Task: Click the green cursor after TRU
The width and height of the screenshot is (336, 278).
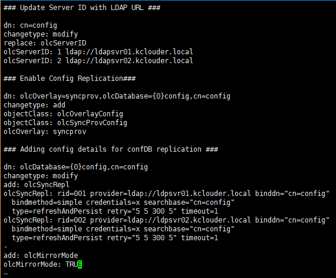Action: click(x=80, y=264)
